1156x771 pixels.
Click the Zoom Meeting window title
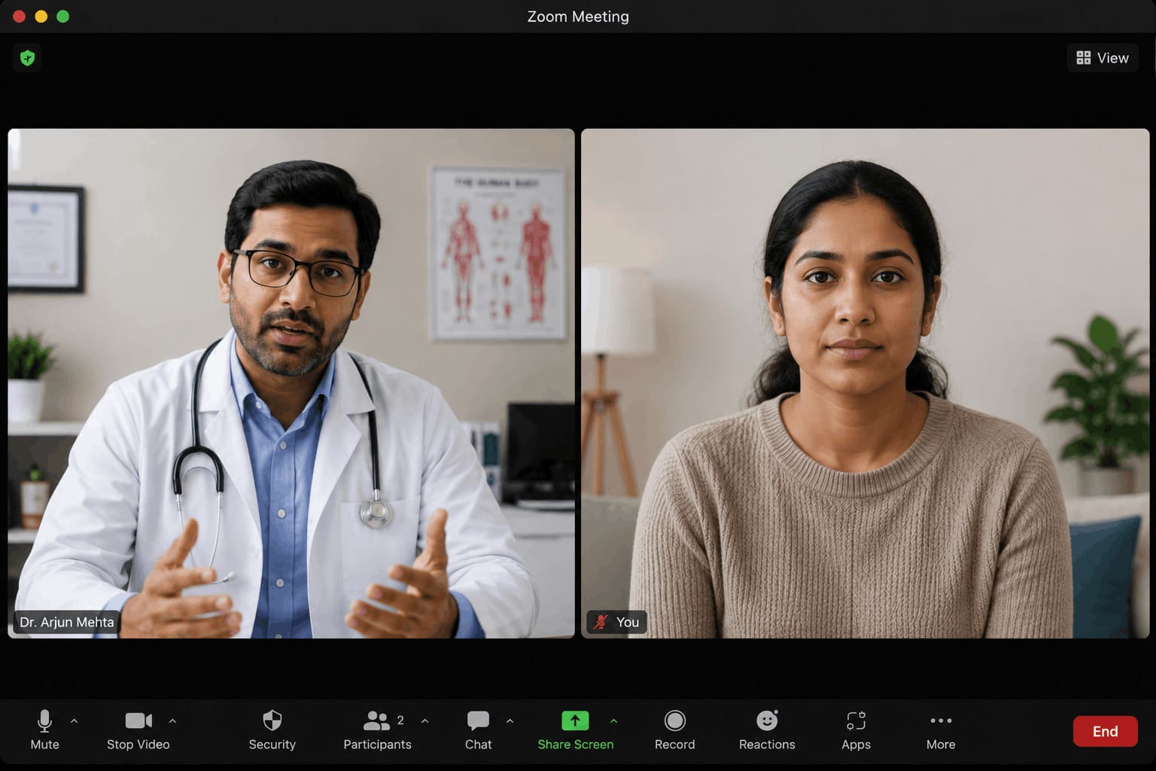(x=578, y=17)
